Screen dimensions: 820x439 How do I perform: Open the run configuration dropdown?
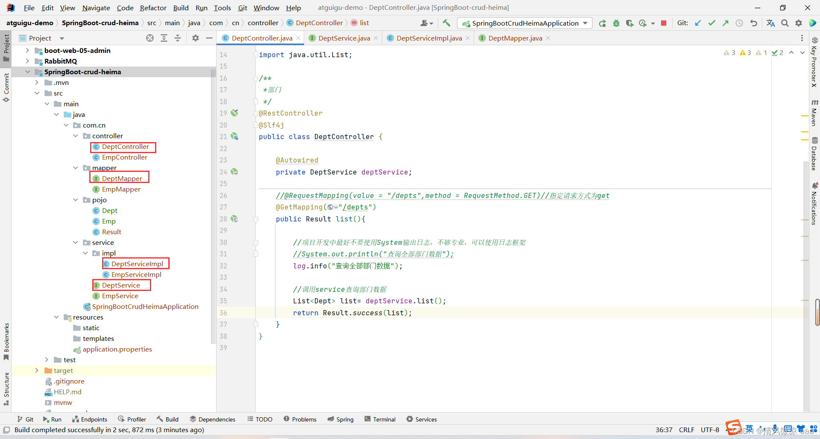click(525, 23)
